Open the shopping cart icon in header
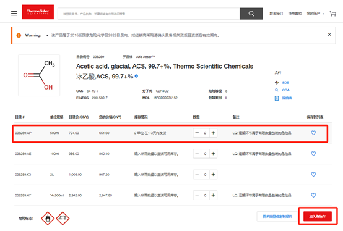The width and height of the screenshot is (343, 231). (333, 14)
